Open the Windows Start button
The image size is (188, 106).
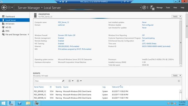3,103
